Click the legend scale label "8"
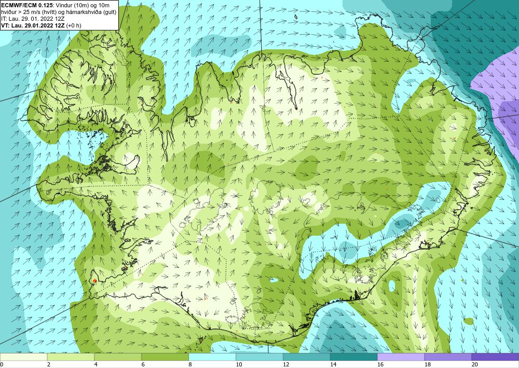This screenshot has height=368, width=519. [x=190, y=364]
